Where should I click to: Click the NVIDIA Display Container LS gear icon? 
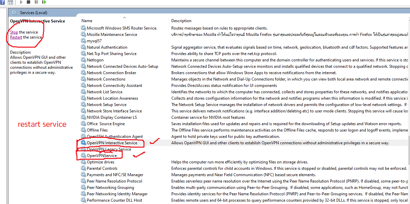(x=83, y=117)
